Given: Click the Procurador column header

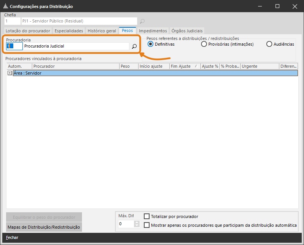Looking at the screenshot, I should coord(75,66).
